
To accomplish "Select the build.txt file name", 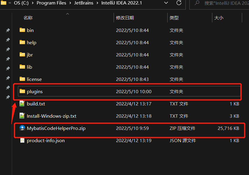I will coord(36,104).
